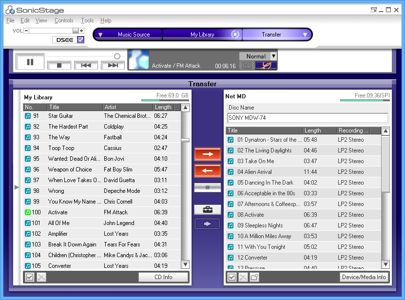The image size is (405, 300).
Task: Click the delete X icon in Net MD pane
Action: pyautogui.click(x=243, y=277)
